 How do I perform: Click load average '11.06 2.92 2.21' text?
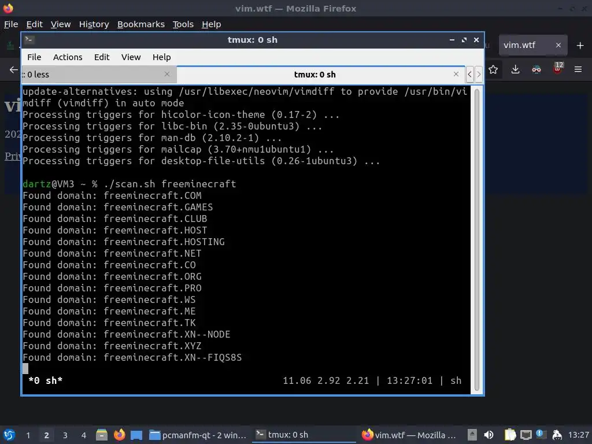coord(326,380)
